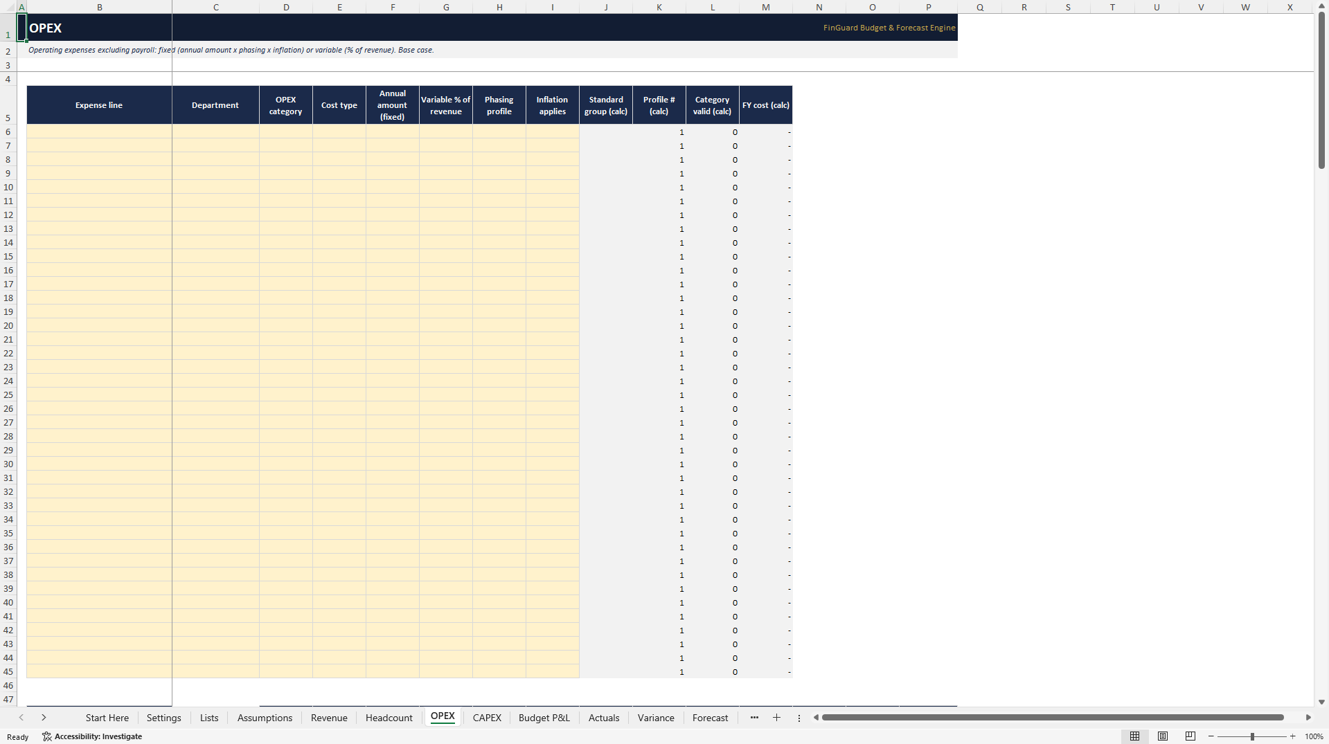Click vertical scrollbar down arrow
The width and height of the screenshot is (1329, 744).
point(1321,702)
